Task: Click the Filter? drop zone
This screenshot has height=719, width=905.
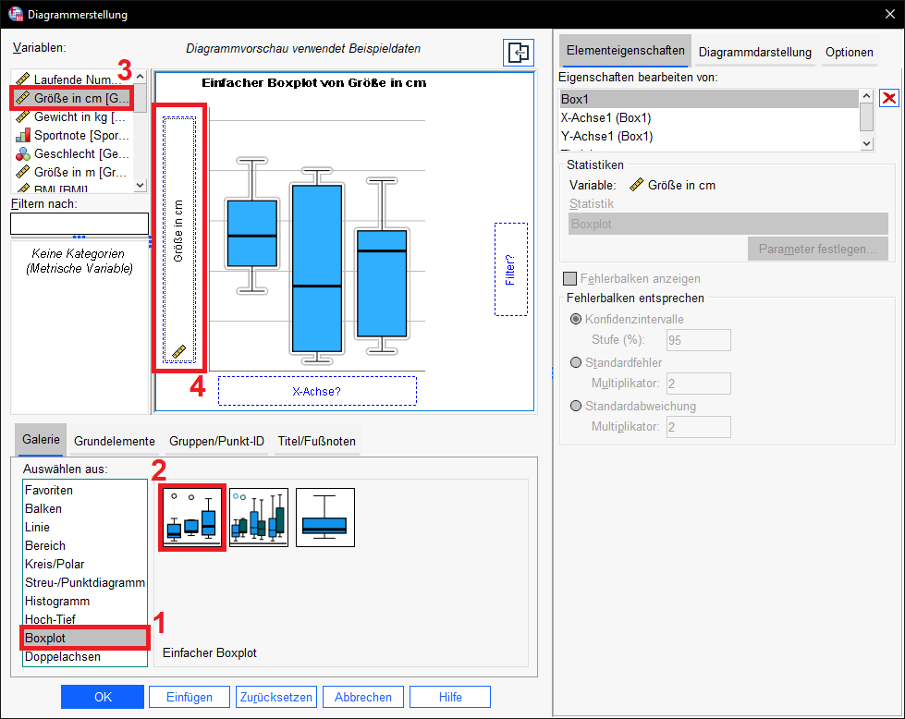Action: tap(511, 270)
